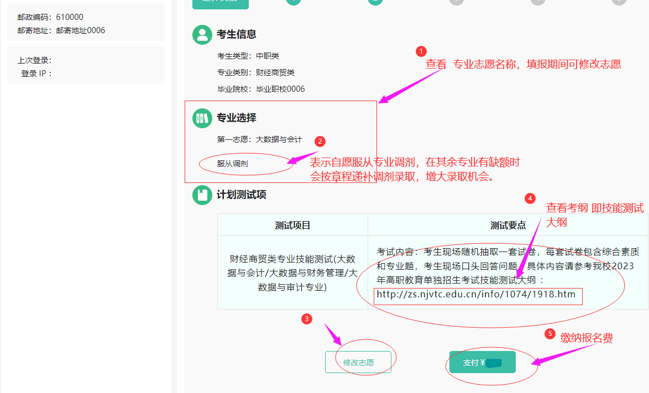Click the red annotation badge number 5
The image size is (649, 393).
point(549,334)
